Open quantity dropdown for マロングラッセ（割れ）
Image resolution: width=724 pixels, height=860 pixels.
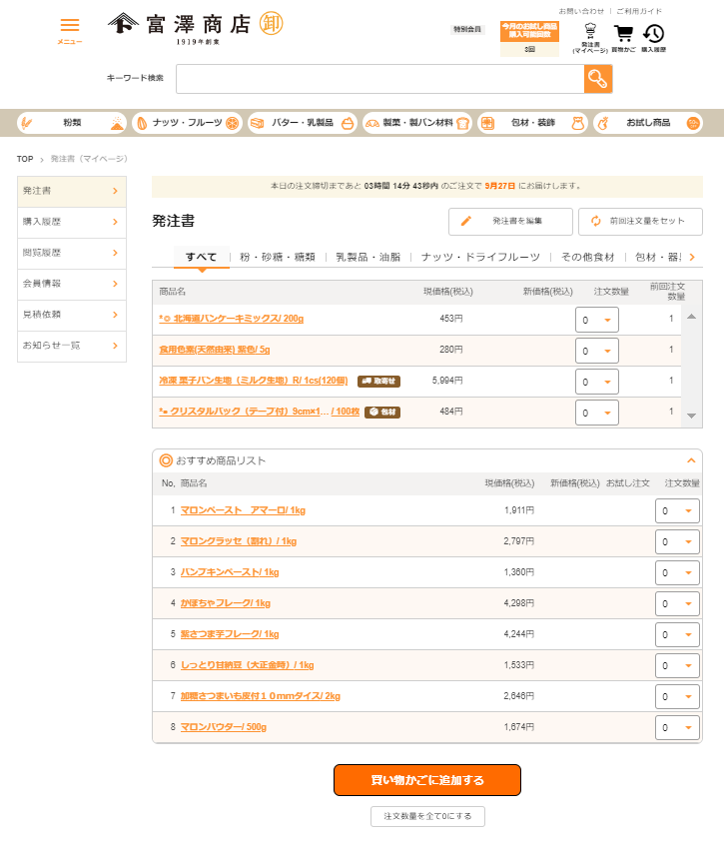click(x=677, y=542)
